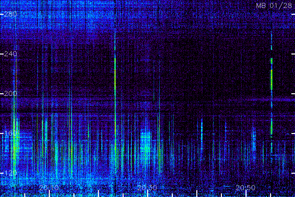Click the 20:10 time axis label

tap(49, 187)
